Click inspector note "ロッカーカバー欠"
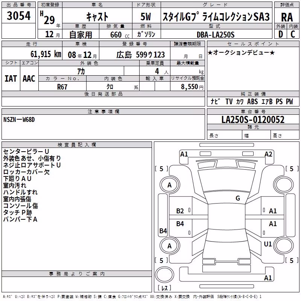 tap(26, 172)
